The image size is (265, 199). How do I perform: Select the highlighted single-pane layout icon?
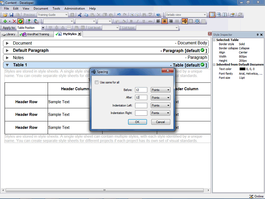point(212,15)
